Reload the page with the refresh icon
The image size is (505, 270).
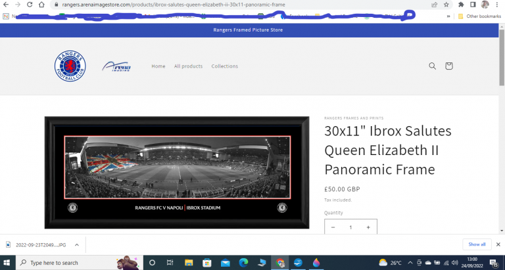[x=30, y=5]
